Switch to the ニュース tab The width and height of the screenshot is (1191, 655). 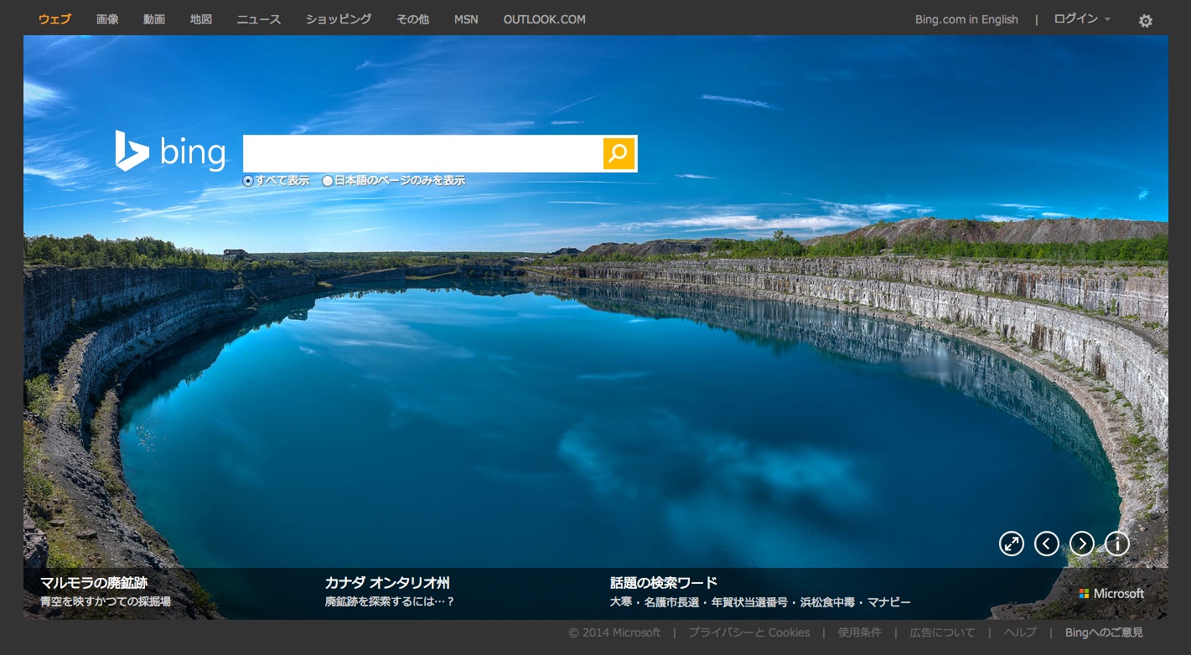pyautogui.click(x=259, y=19)
